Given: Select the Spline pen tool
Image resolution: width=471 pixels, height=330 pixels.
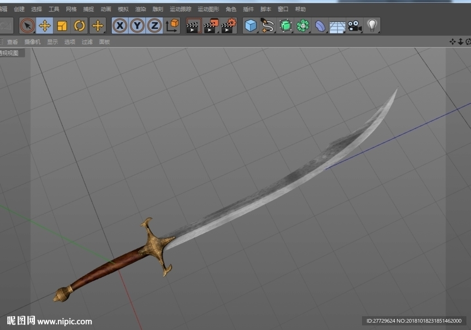Looking at the screenshot, I should point(268,26).
